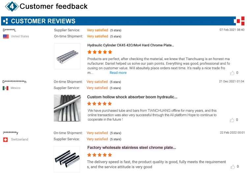This screenshot has width=247, height=173.
Task: Click reviewer name D******L
Action: [9, 30]
